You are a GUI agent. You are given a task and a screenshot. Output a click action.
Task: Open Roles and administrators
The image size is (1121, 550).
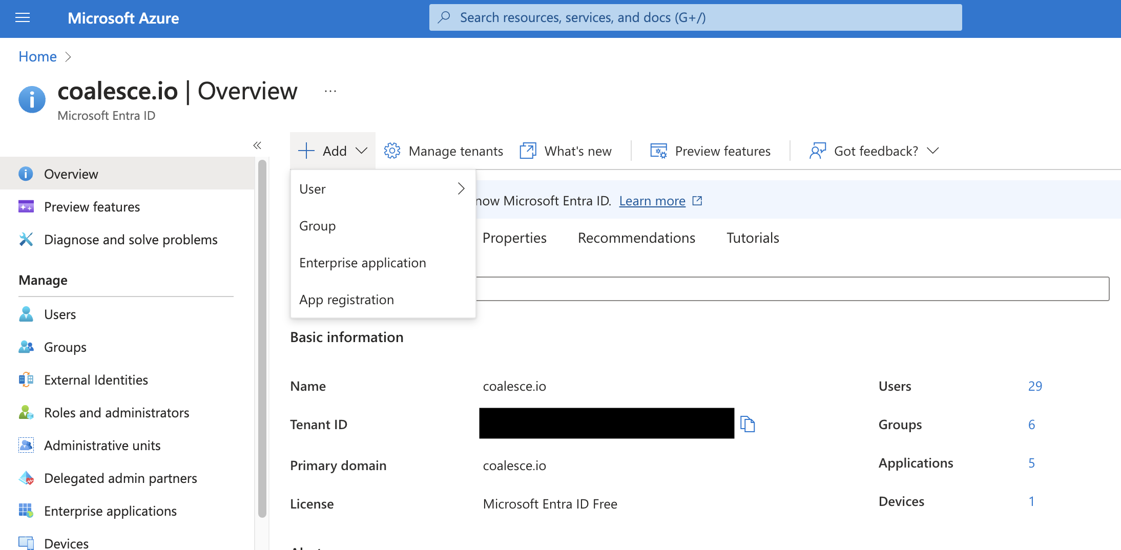pos(127,412)
